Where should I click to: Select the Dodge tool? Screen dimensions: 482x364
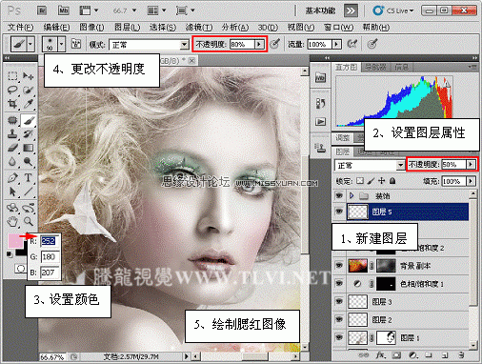click(x=29, y=162)
